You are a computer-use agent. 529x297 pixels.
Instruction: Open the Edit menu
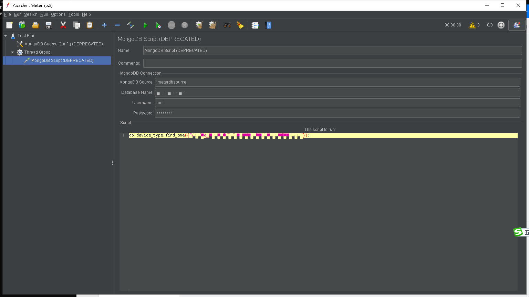pyautogui.click(x=18, y=14)
